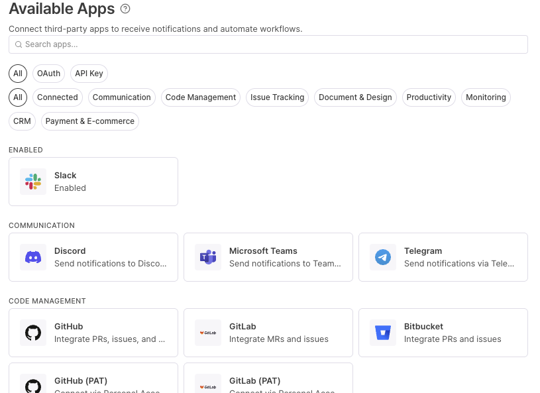Focus the Search apps field
The image size is (540, 393).
click(268, 44)
